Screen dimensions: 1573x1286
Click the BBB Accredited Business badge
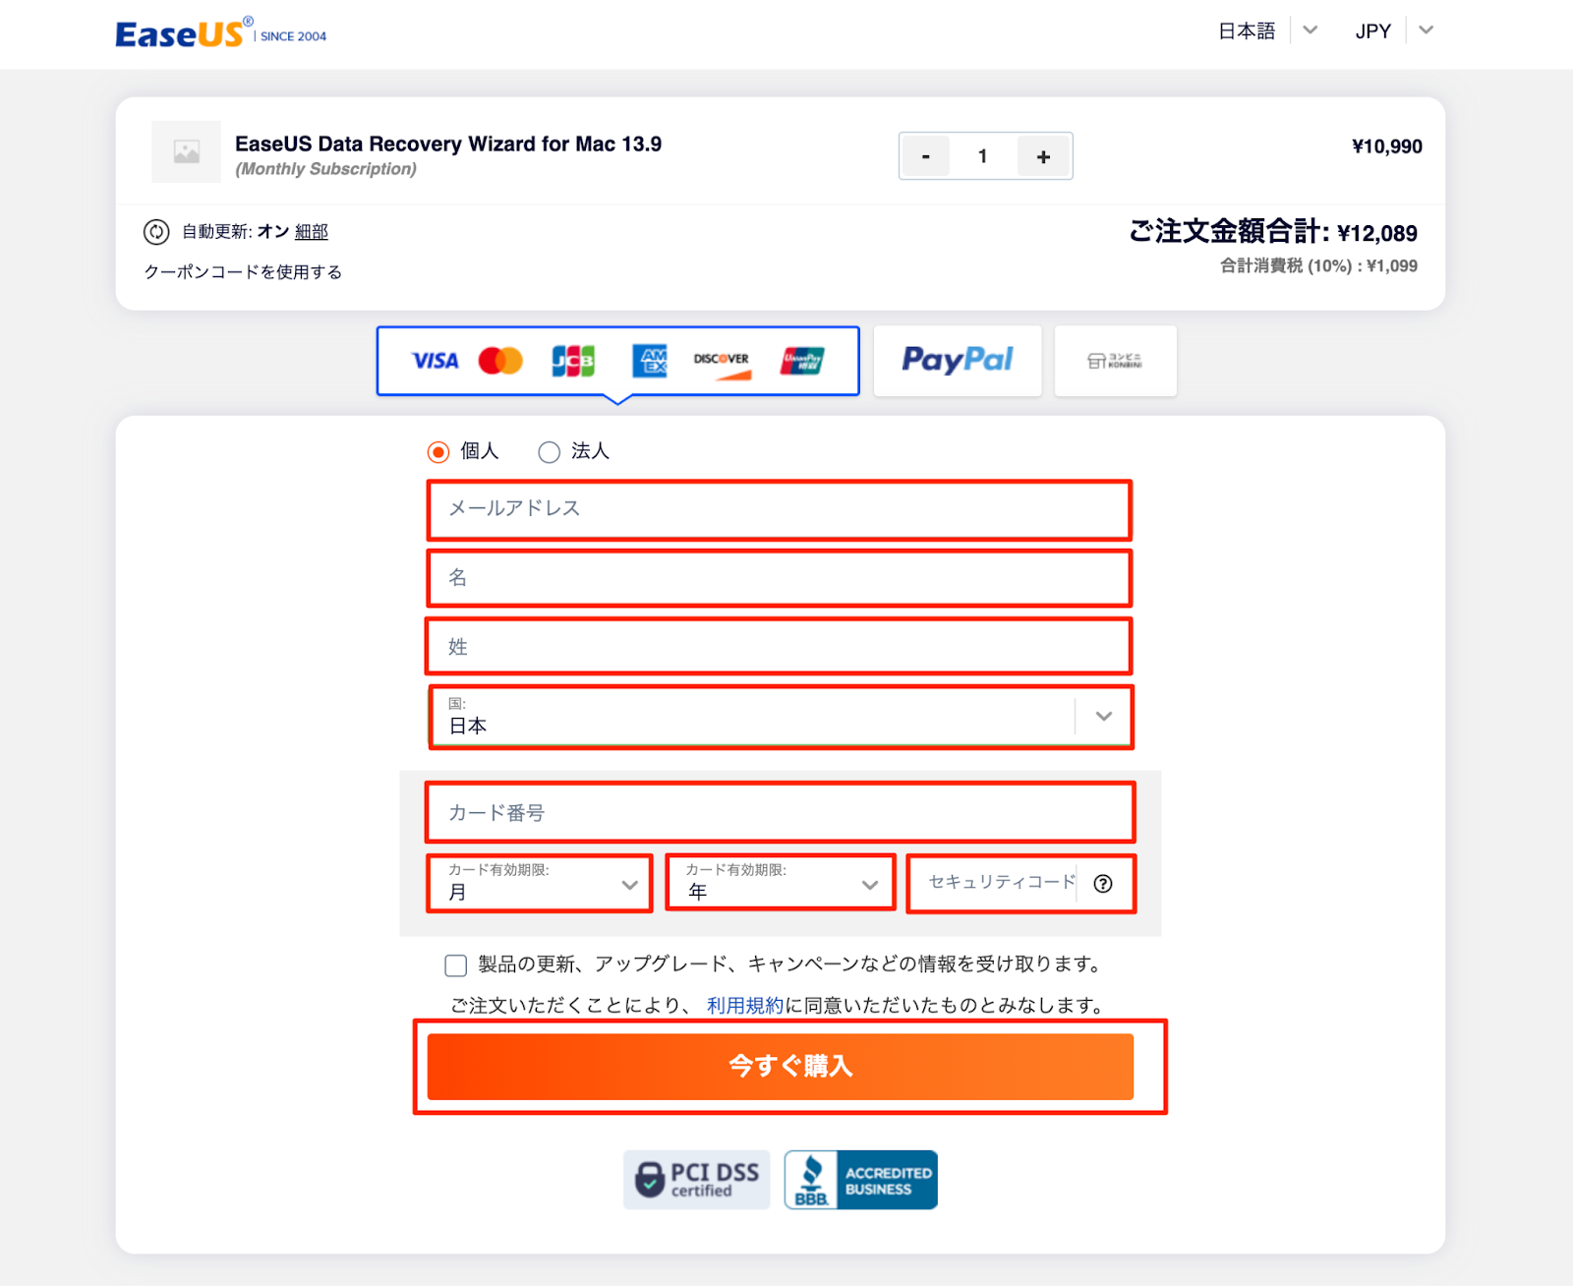point(860,1180)
